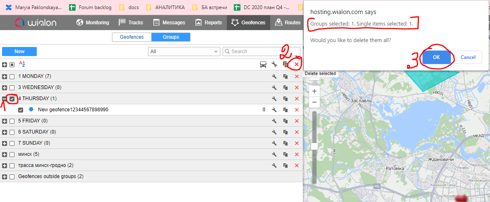The height and width of the screenshot is (202, 490).
Task: Click the bus icon in list header
Action: (263, 64)
